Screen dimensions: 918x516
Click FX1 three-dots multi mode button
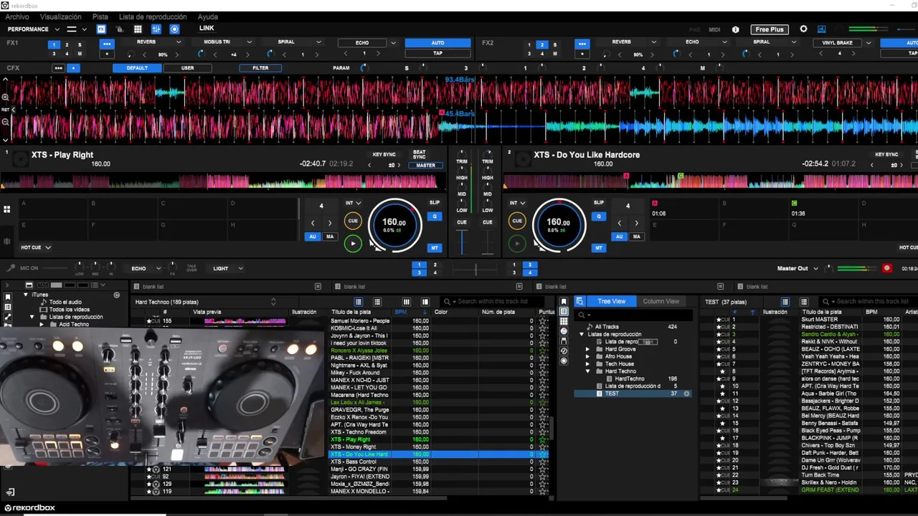pos(107,44)
